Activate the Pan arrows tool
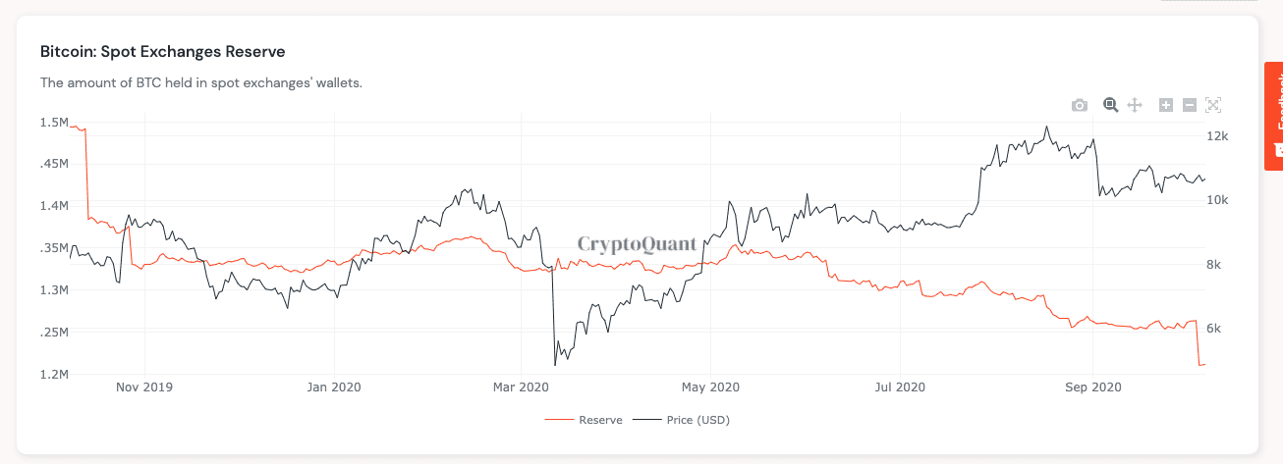This screenshot has width=1283, height=464. [x=1135, y=105]
